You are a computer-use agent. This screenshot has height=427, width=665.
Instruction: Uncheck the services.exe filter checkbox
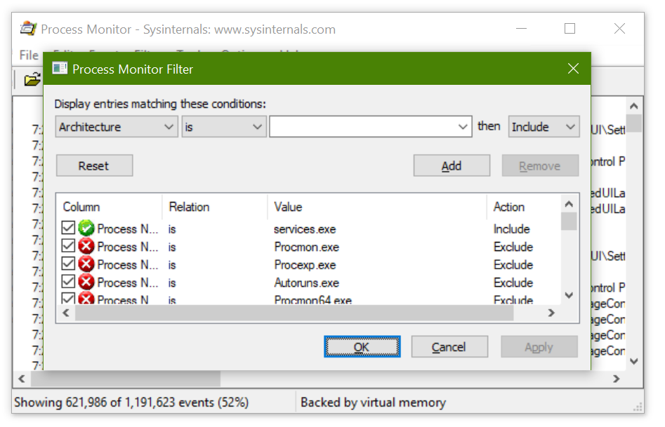pyautogui.click(x=68, y=227)
